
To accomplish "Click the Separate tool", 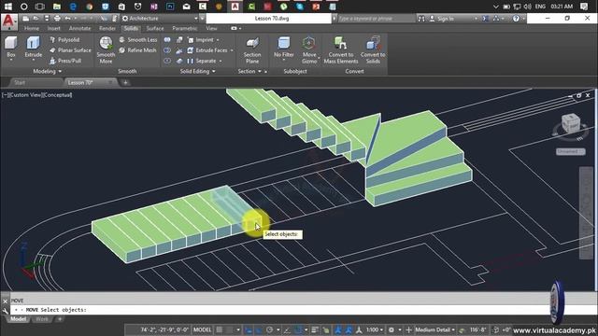I will pyautogui.click(x=202, y=61).
